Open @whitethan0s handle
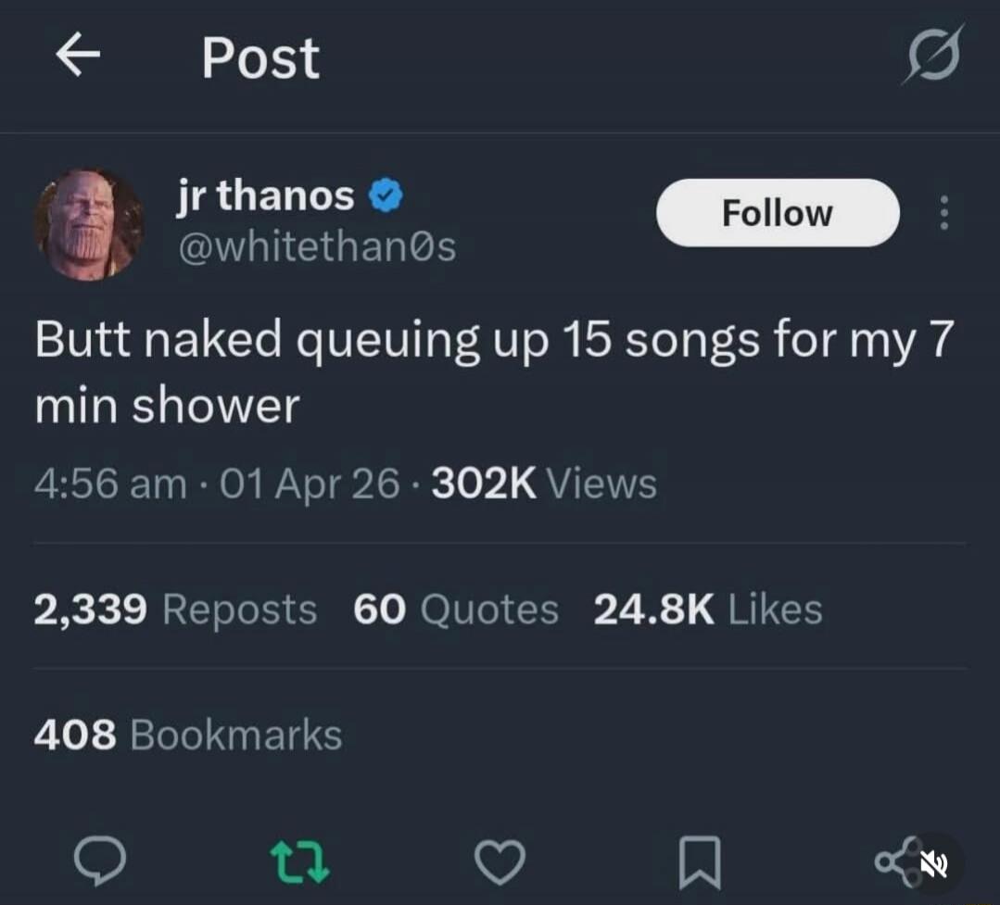Screen dimensions: 1000x905 [x=317, y=245]
